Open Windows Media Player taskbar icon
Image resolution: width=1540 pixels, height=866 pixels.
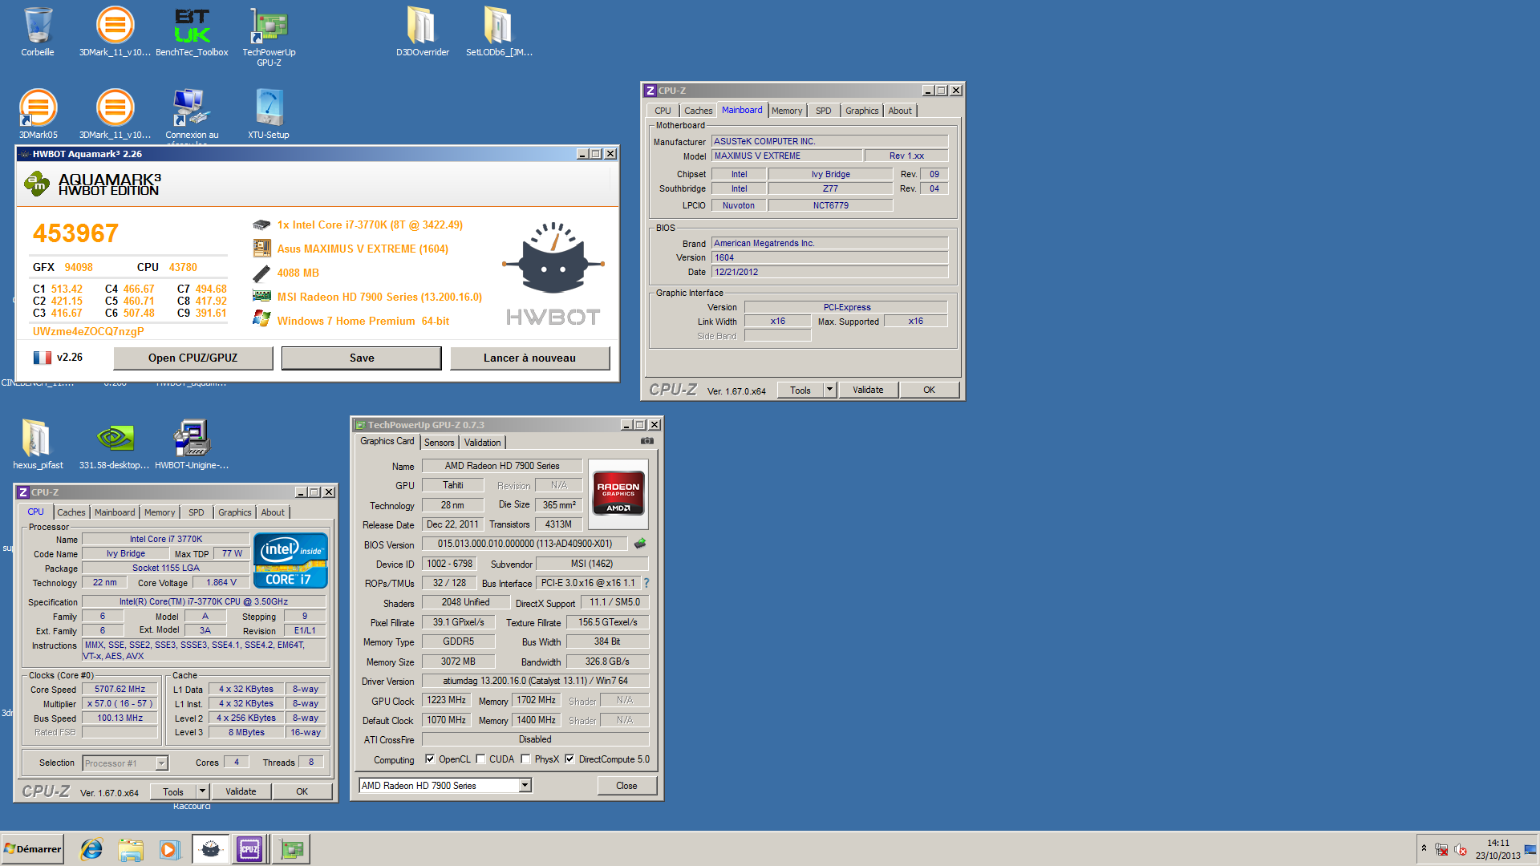(x=169, y=849)
